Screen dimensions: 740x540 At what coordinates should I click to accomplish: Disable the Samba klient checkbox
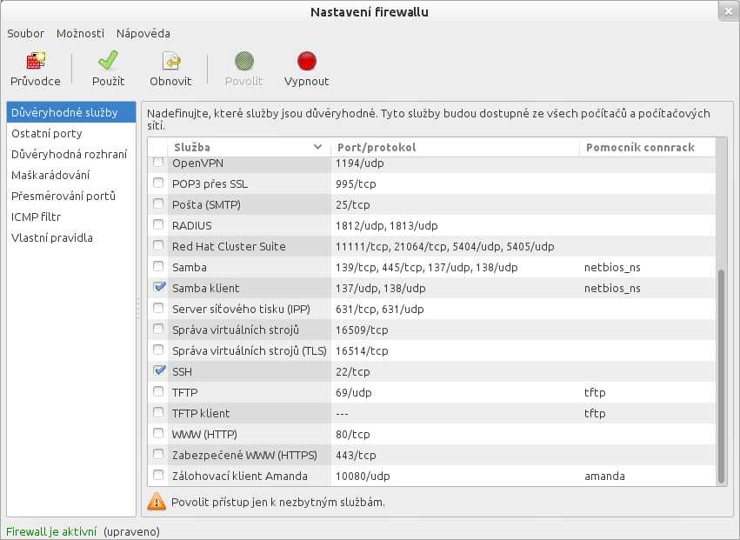pyautogui.click(x=159, y=287)
